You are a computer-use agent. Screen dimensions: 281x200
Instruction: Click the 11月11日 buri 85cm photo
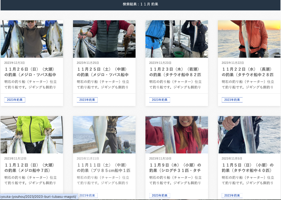point(104,135)
